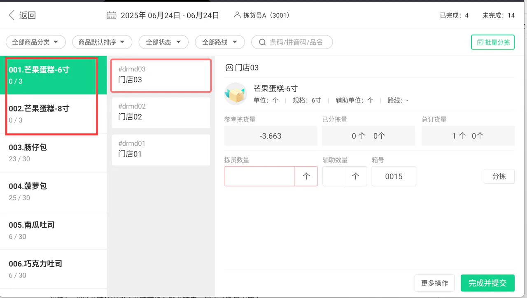Click 完成并提交 to submit
527x298 pixels.
pos(487,283)
